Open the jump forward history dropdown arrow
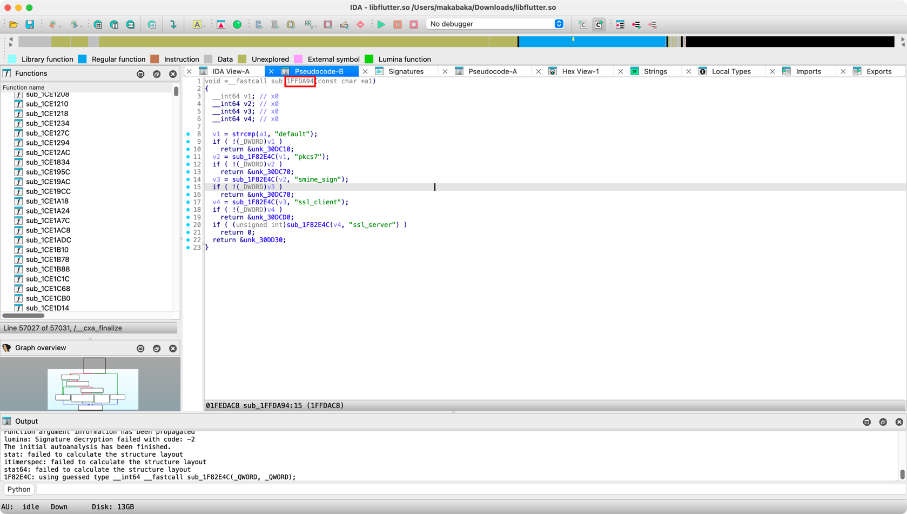907x514 pixels. tap(82, 25)
